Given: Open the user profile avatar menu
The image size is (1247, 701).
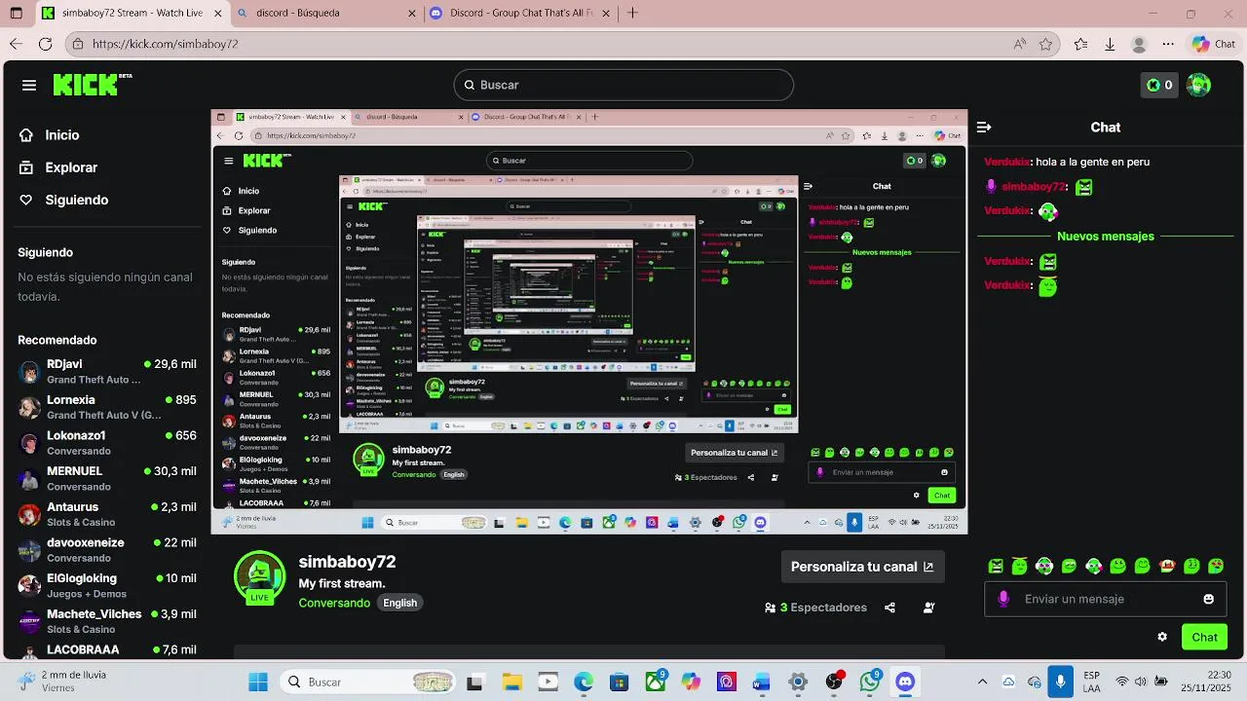Looking at the screenshot, I should 1199,85.
